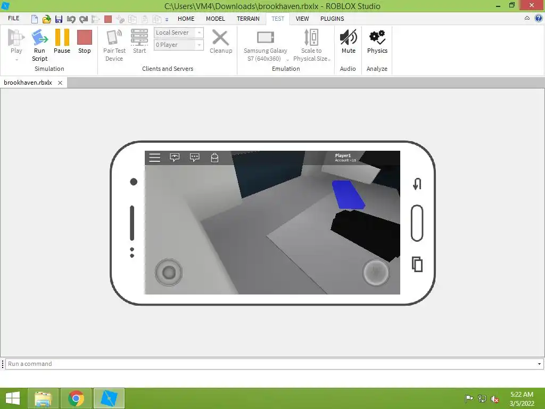545x409 pixels.
Task: Switch to the MODEL ribbon tab
Action: (x=216, y=19)
